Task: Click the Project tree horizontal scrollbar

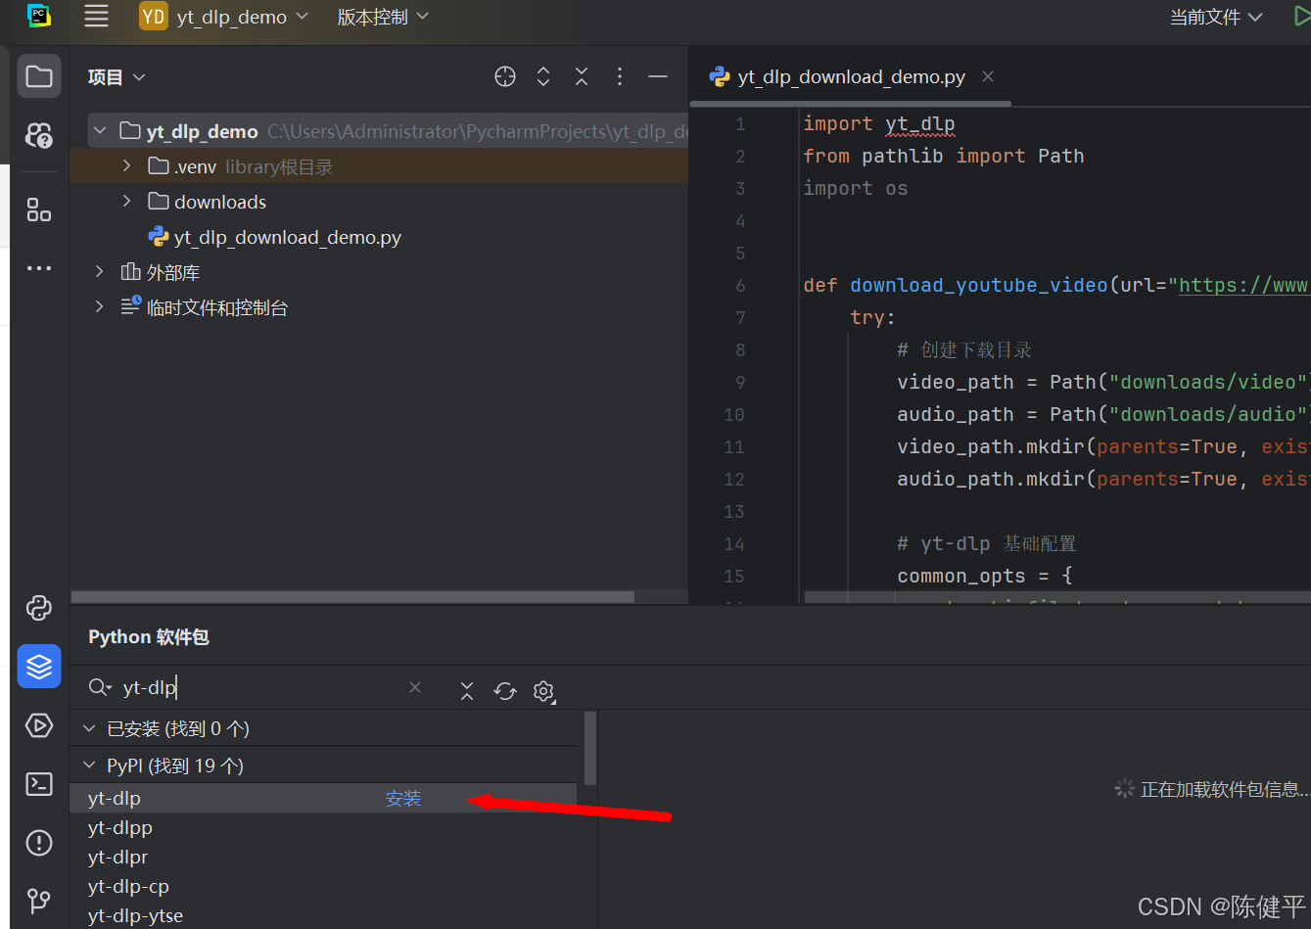Action: tap(352, 596)
